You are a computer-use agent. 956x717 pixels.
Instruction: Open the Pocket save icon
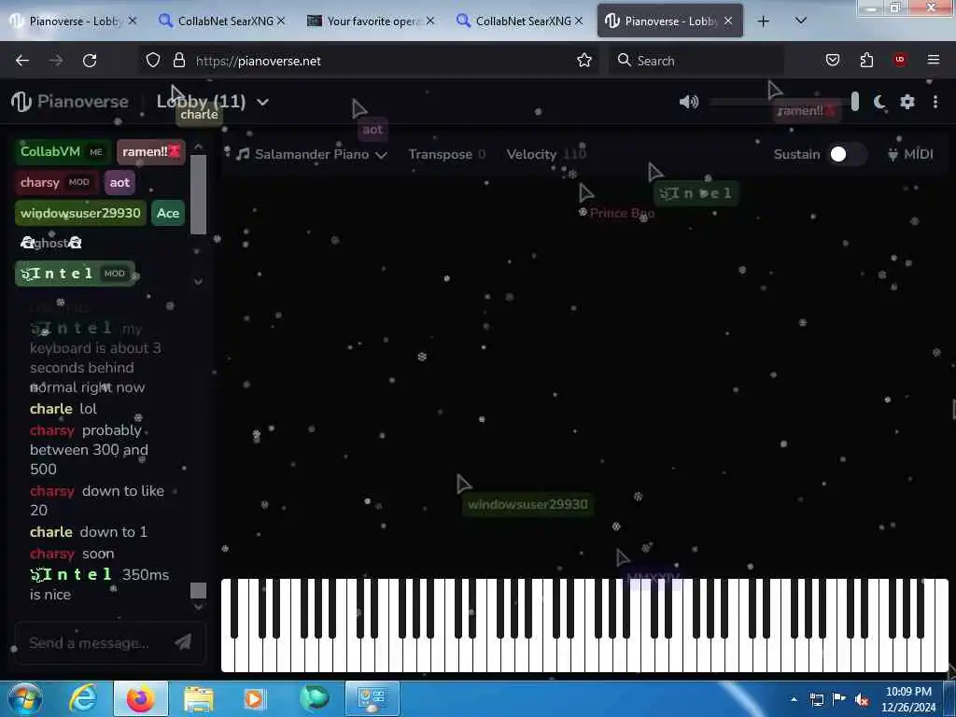(833, 61)
